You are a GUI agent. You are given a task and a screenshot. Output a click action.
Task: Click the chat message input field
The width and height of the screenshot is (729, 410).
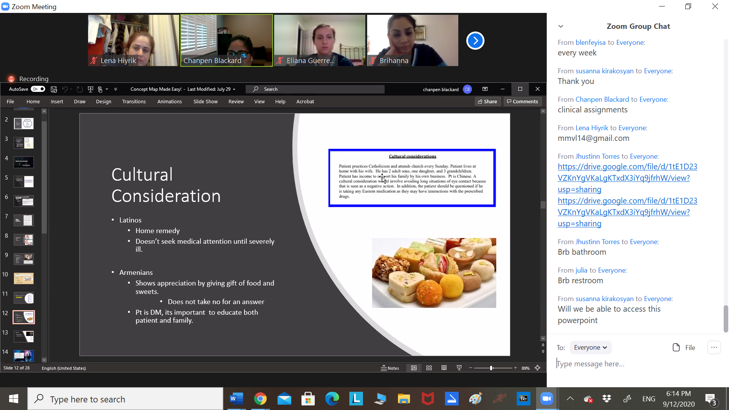[x=638, y=364]
